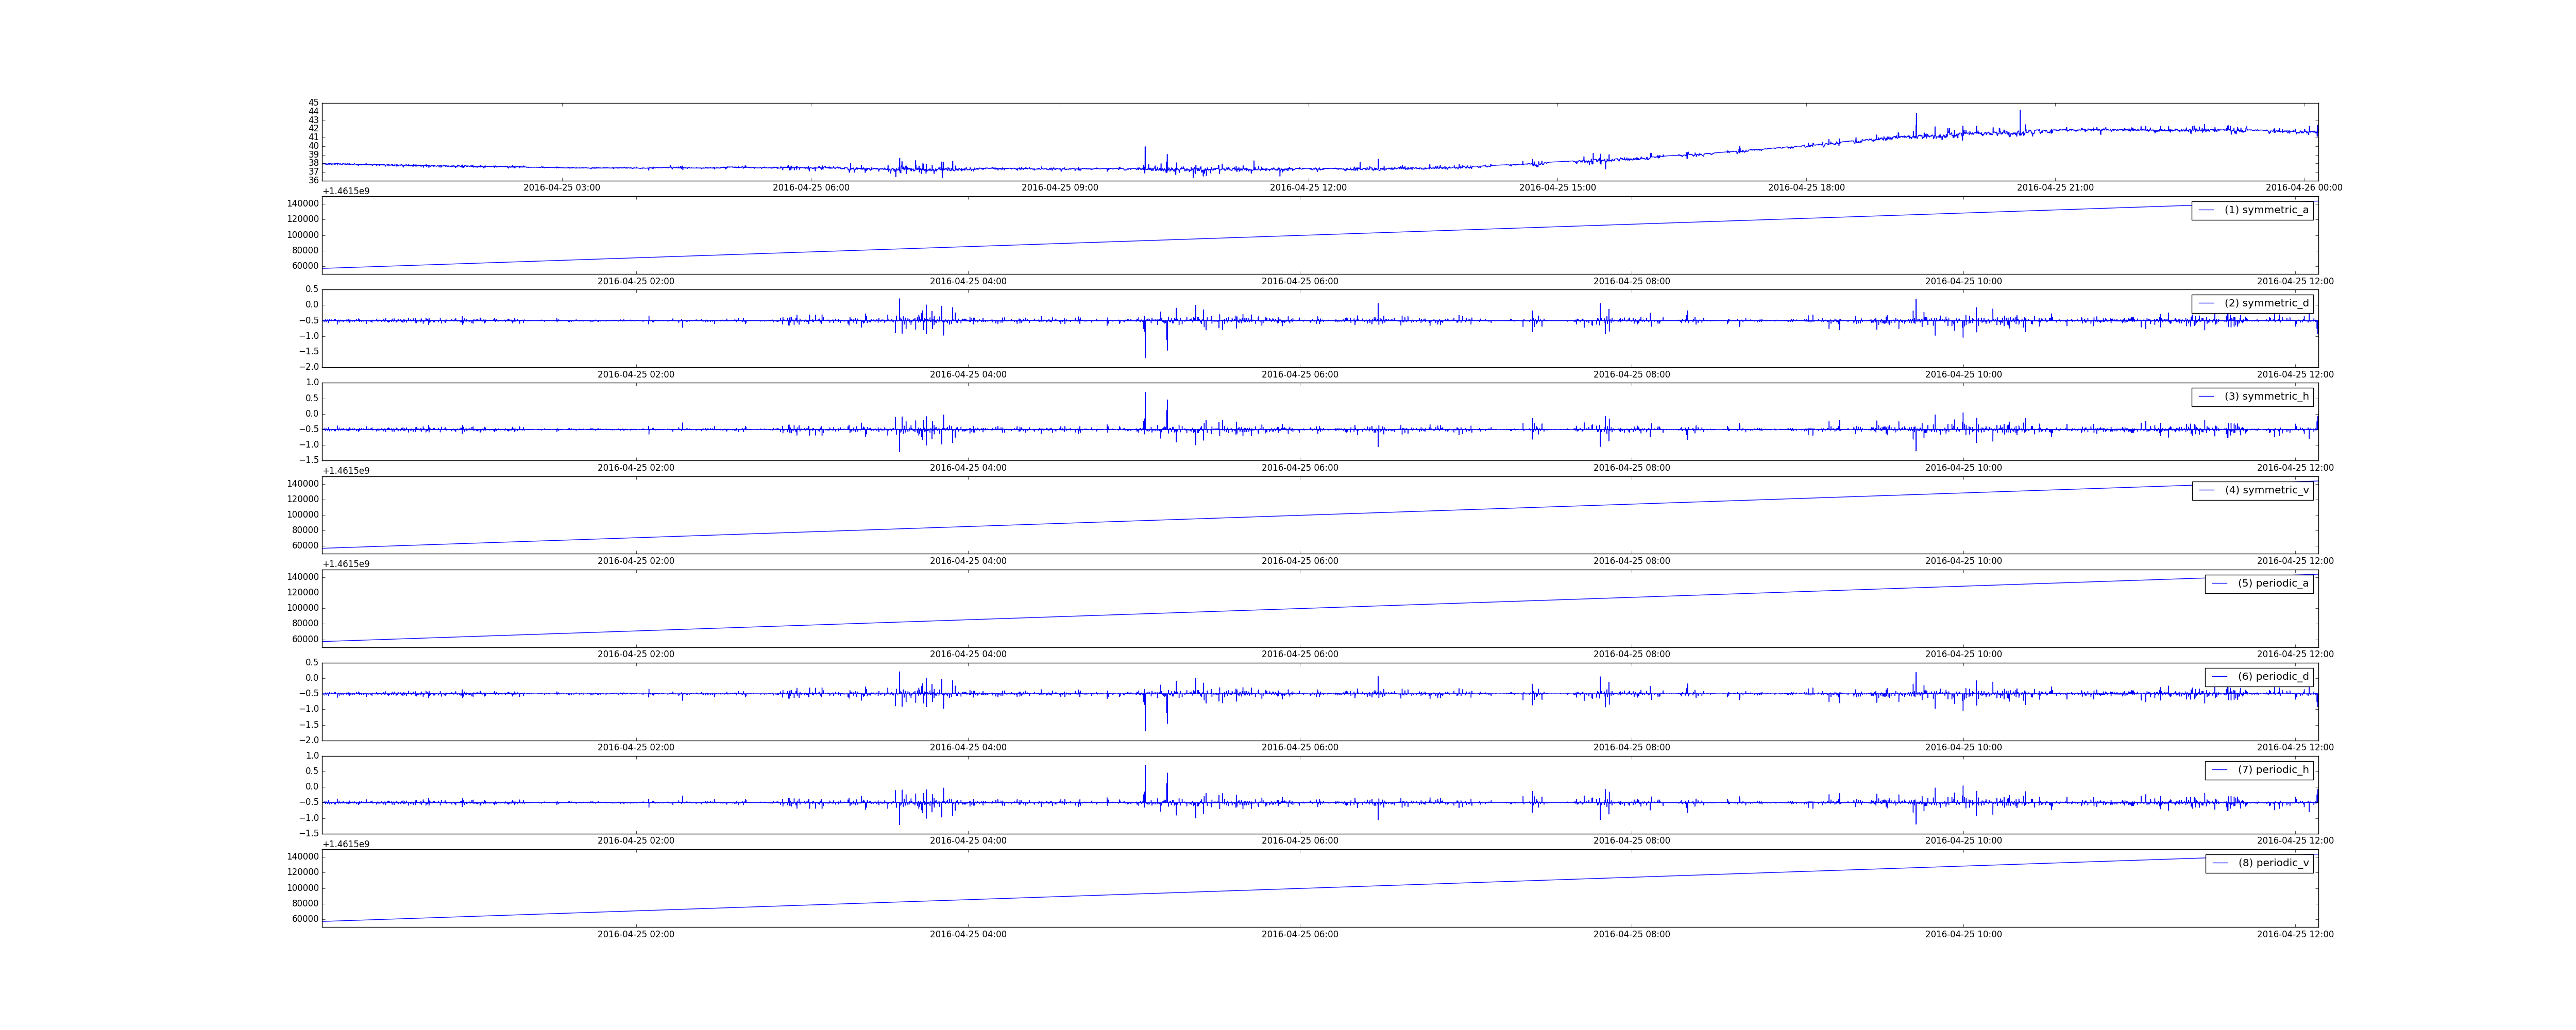The height and width of the screenshot is (1030, 2576).
Task: Click the "(3) symmetric_h" legend label
Action: pyautogui.click(x=2266, y=396)
